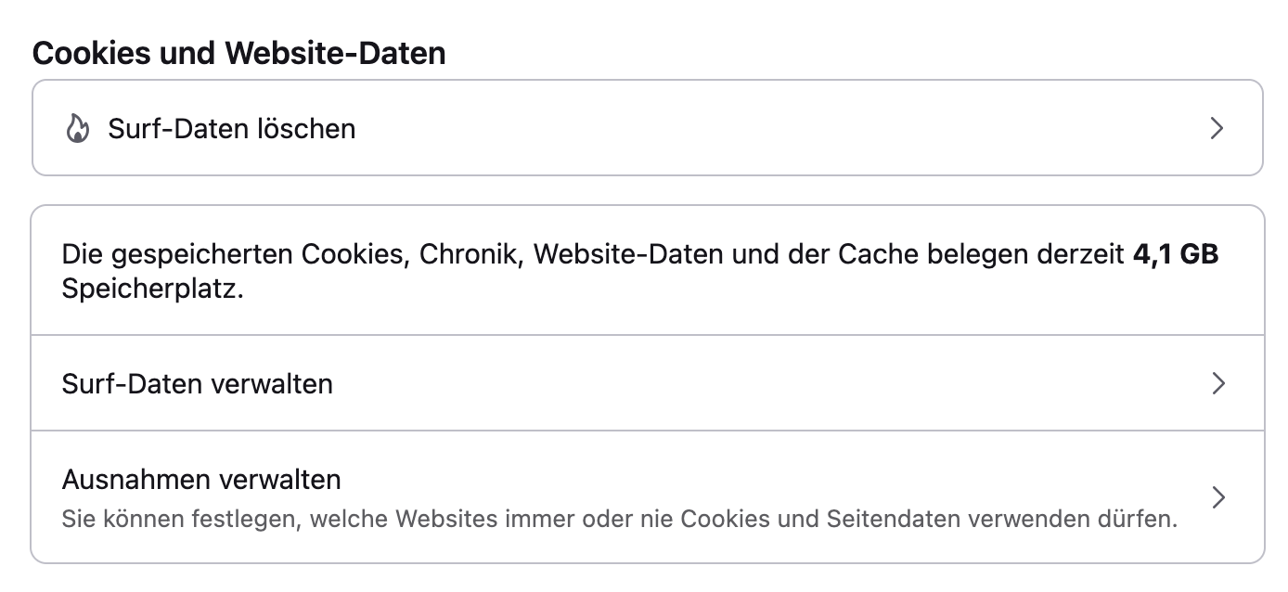
Task: Click "immer oder nie" in the exceptions description
Action: [588, 519]
